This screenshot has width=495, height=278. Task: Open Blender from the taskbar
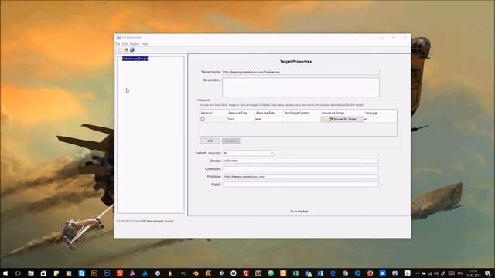pyautogui.click(x=196, y=273)
